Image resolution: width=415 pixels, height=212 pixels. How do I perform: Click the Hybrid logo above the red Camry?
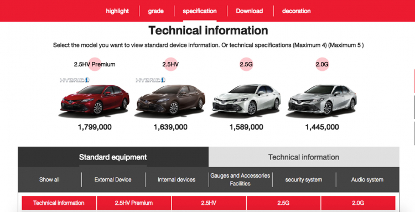[x=75, y=80]
